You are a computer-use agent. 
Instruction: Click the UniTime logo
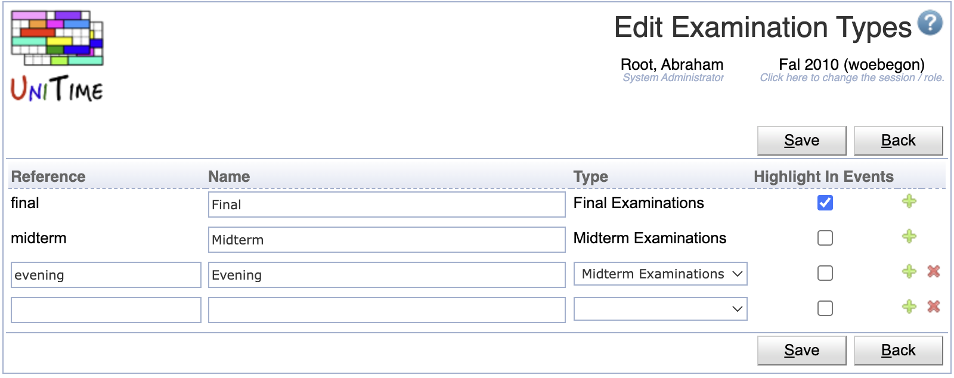(x=57, y=56)
